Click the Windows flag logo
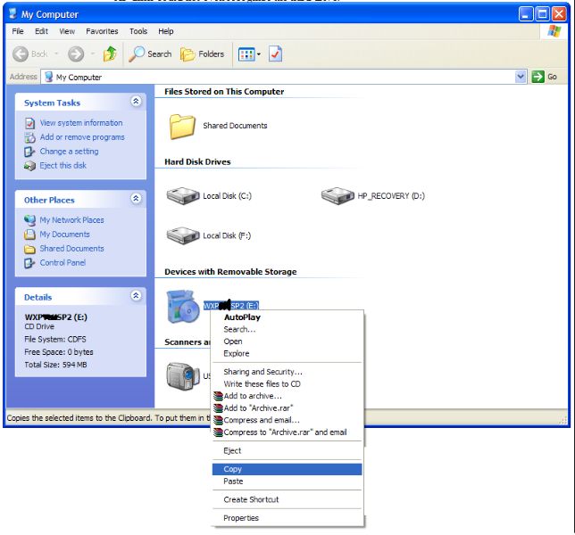The width and height of the screenshot is (575, 535). 554,31
